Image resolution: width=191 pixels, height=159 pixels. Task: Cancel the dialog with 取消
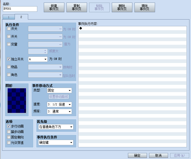pyautogui.click(x=158, y=155)
